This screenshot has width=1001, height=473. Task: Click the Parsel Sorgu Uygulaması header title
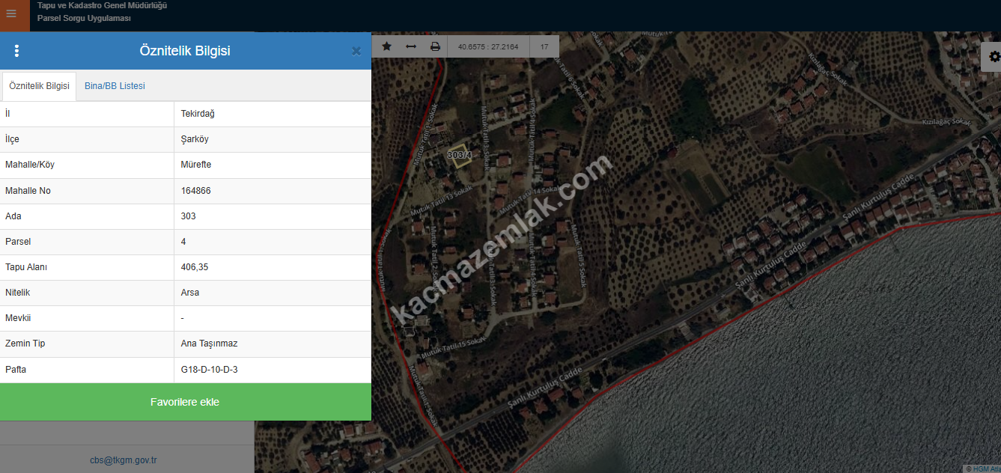pos(84,18)
